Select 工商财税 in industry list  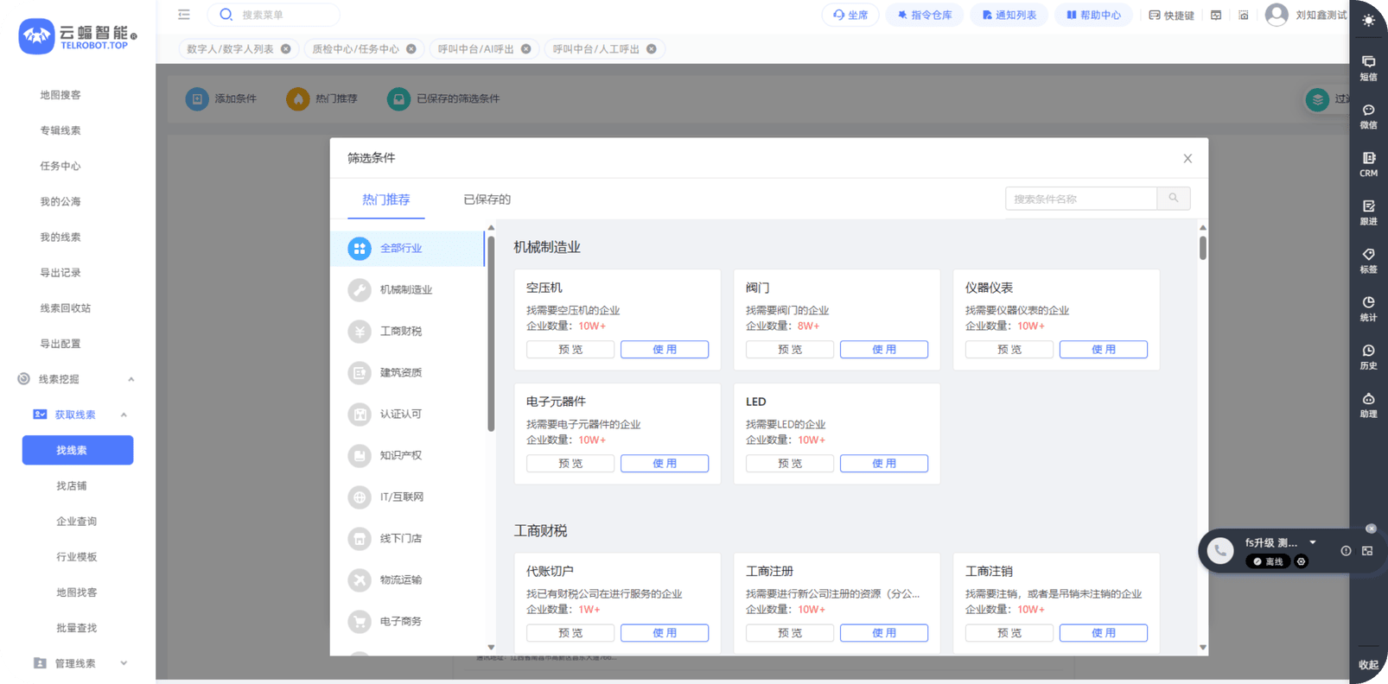click(401, 331)
